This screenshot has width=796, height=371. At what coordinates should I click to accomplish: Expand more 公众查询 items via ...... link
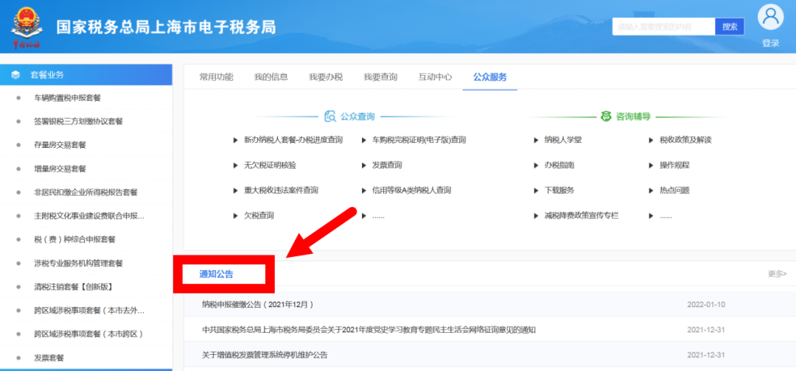click(378, 216)
